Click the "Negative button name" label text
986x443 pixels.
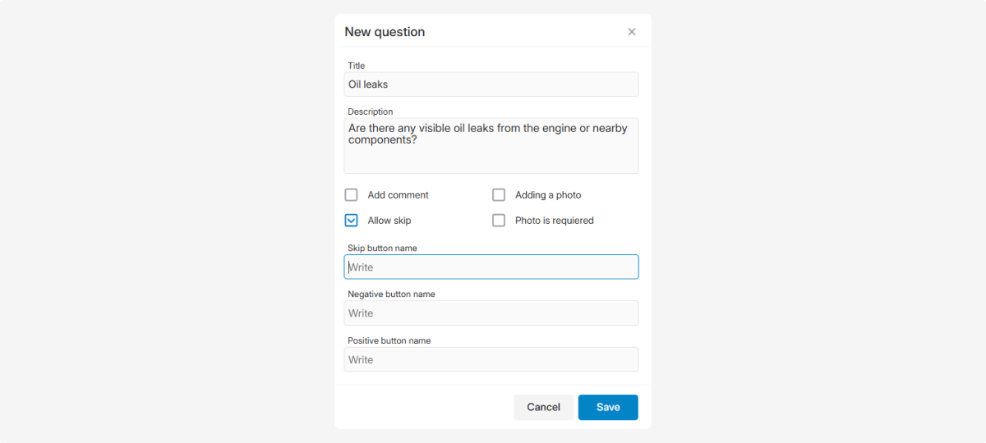[391, 294]
